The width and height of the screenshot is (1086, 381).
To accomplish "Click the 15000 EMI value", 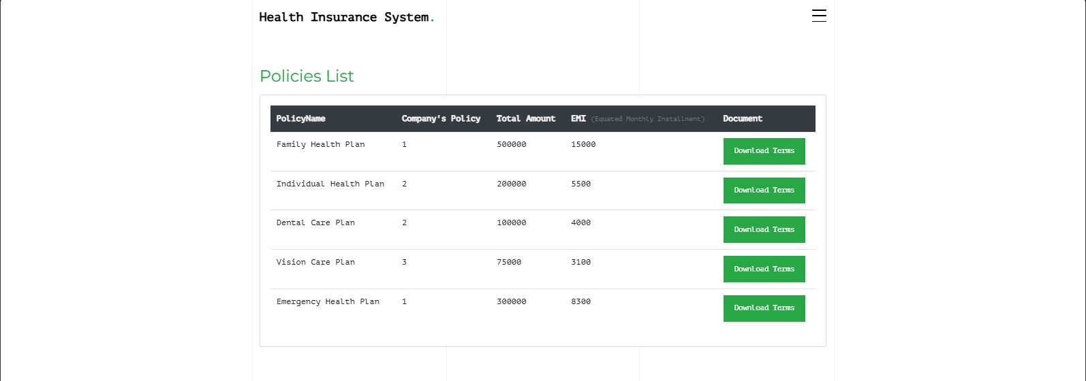I will point(583,144).
